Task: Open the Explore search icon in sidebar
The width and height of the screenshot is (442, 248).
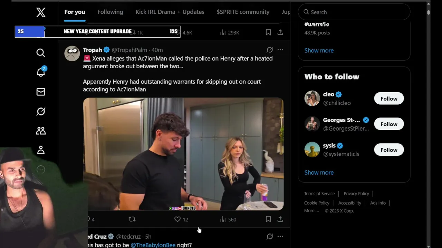Action: 41,53
